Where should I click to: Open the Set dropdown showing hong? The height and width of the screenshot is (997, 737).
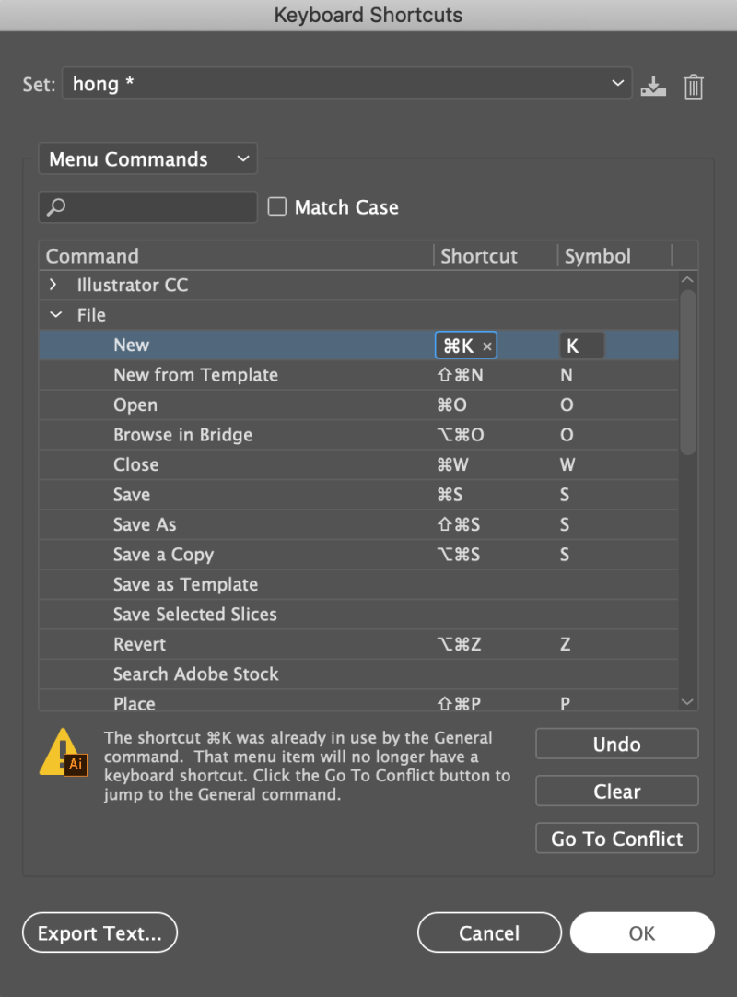pyautogui.click(x=346, y=84)
